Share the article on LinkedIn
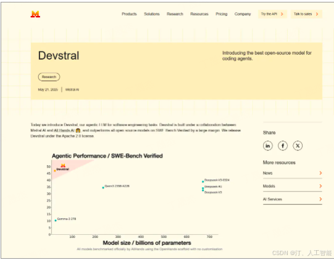Screen dimensions: 334x260 coord(268,145)
